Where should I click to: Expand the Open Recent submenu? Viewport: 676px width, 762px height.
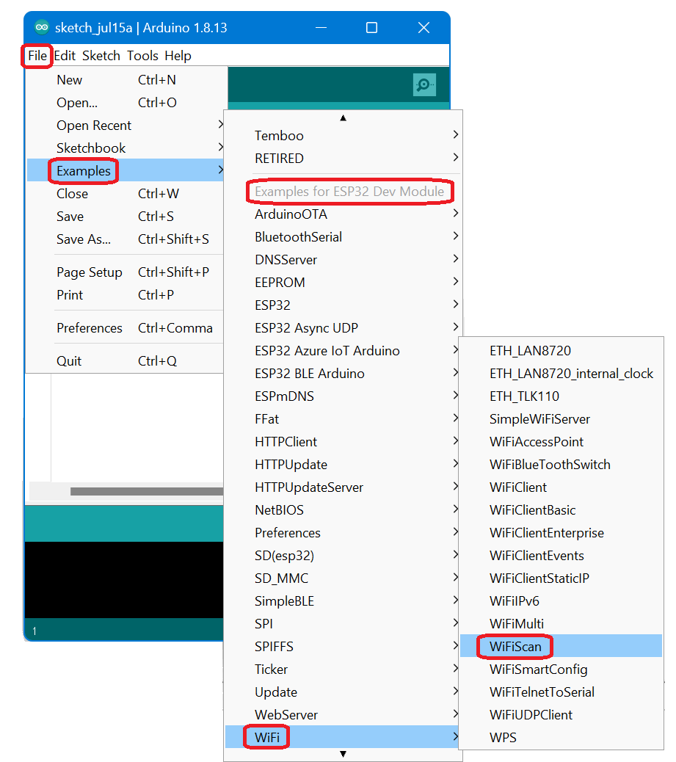126,126
